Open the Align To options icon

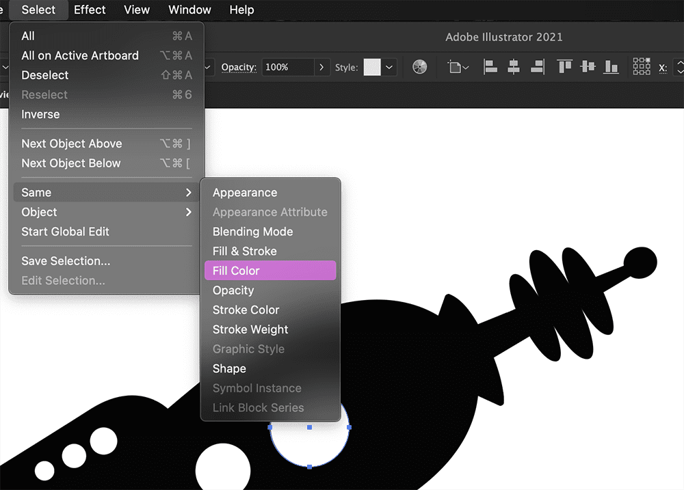(x=458, y=67)
